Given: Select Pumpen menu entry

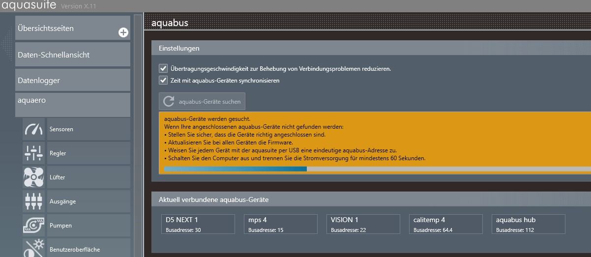Looking at the screenshot, I should tap(89, 226).
